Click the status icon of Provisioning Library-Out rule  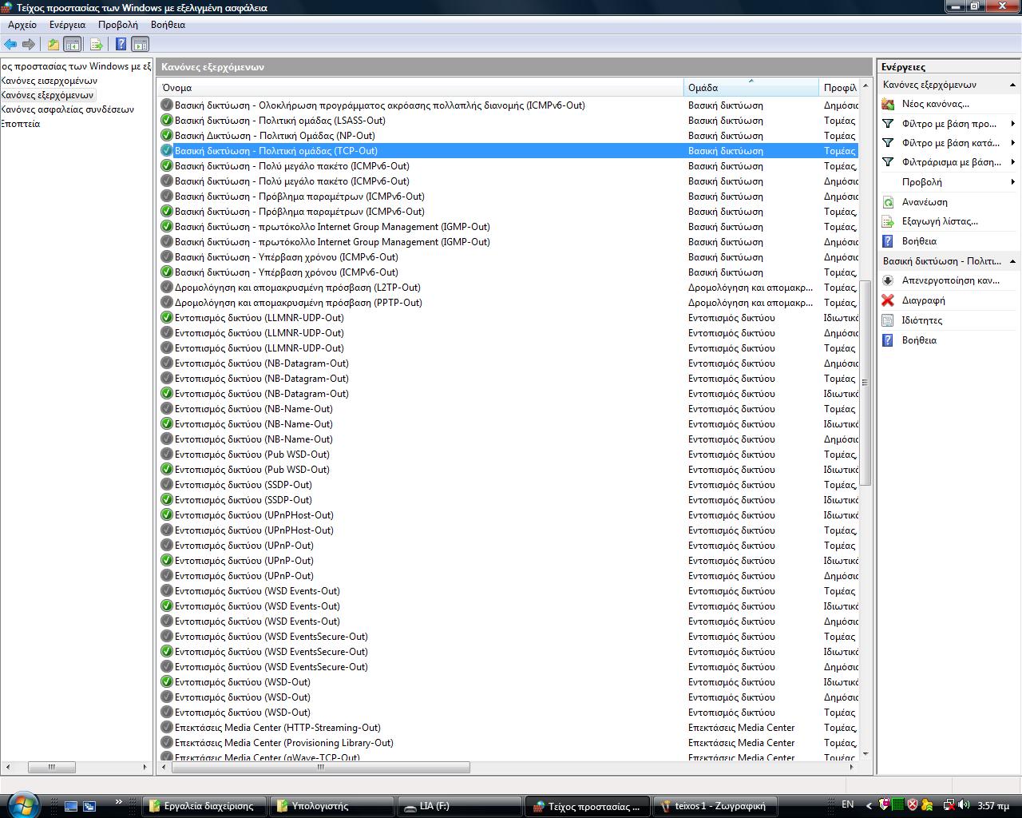point(167,743)
